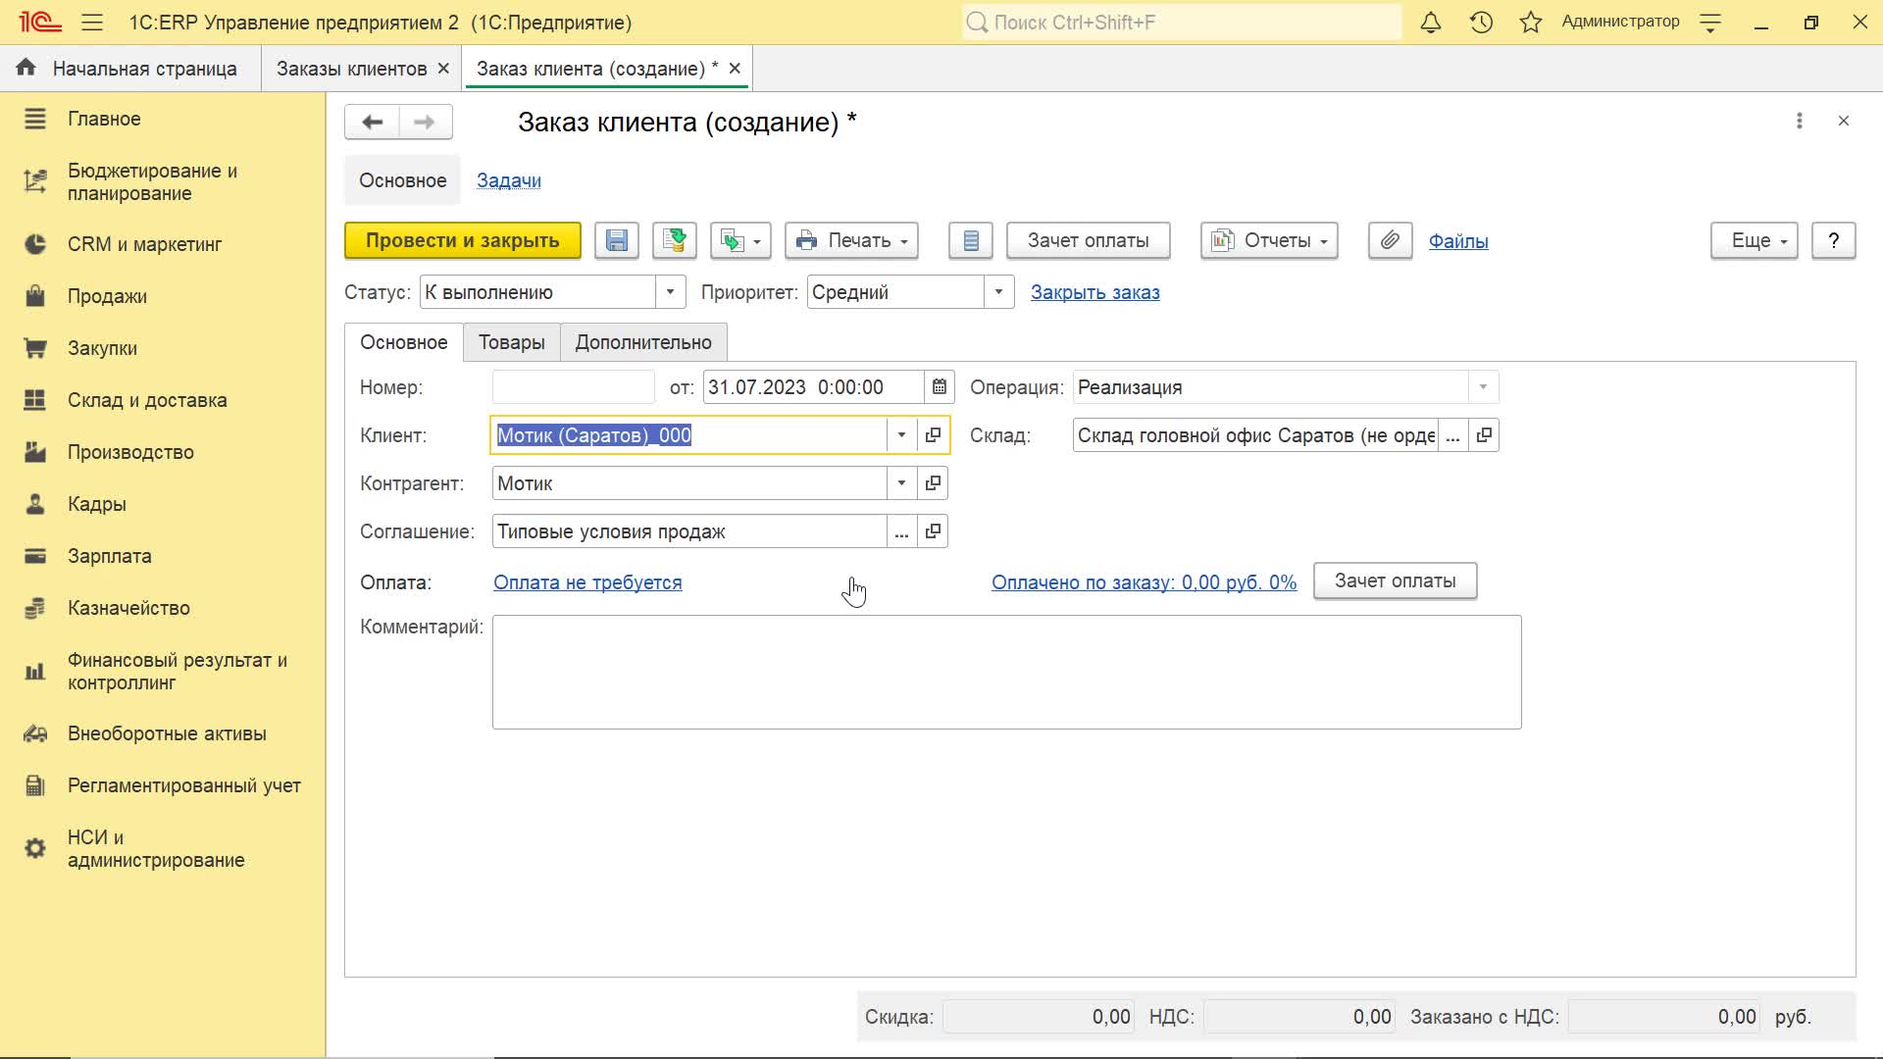The height and width of the screenshot is (1059, 1883).
Task: Open create-based-on icon dropdown
Action: click(x=740, y=240)
